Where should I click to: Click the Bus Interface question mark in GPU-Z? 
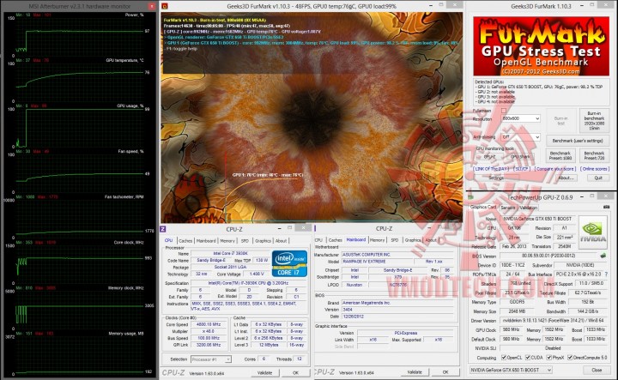click(606, 274)
